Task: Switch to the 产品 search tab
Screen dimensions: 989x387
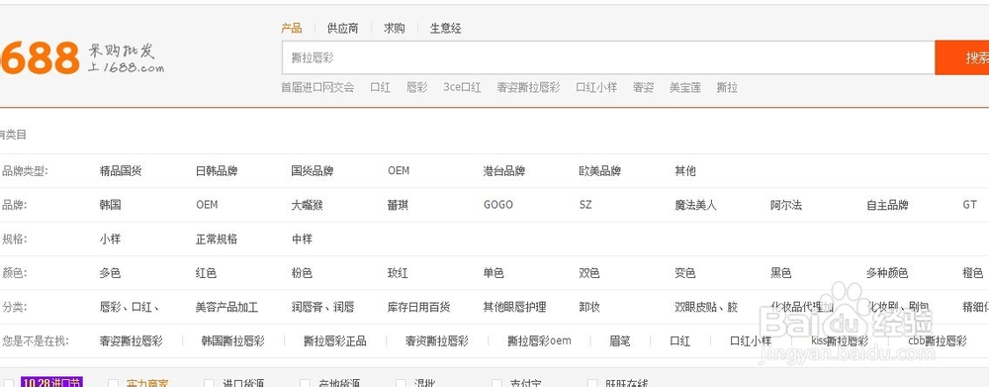Action: 292,29
